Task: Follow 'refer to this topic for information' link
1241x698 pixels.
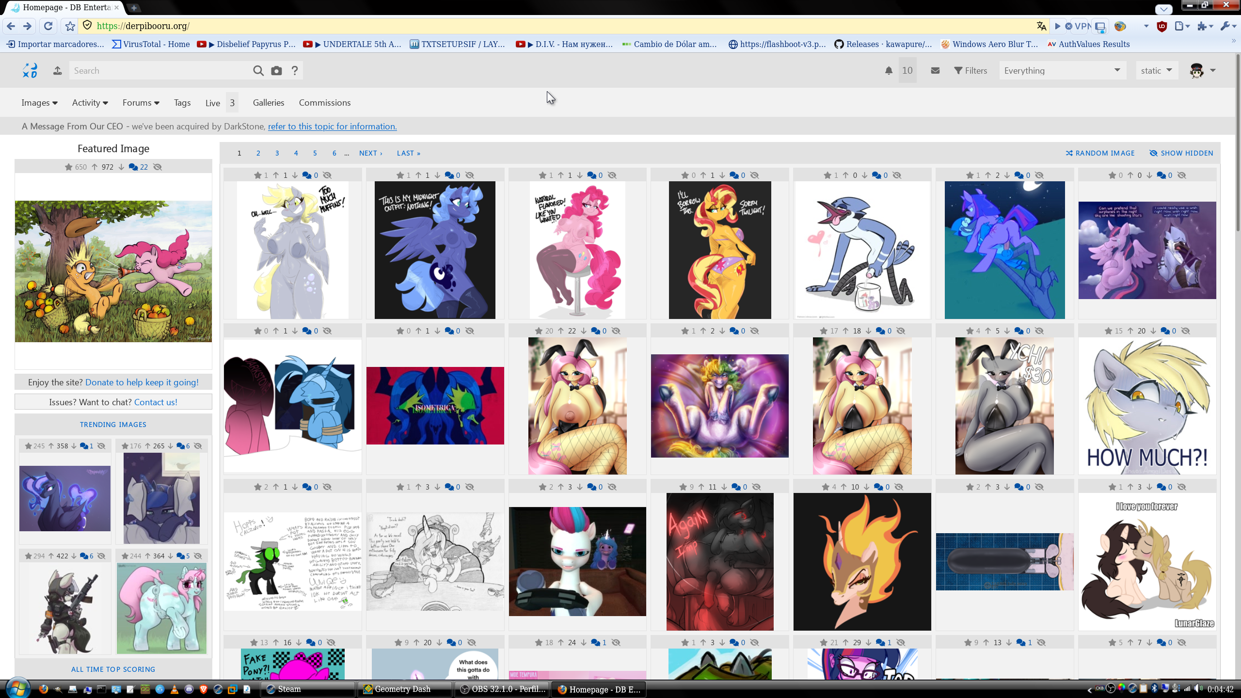Action: click(332, 127)
